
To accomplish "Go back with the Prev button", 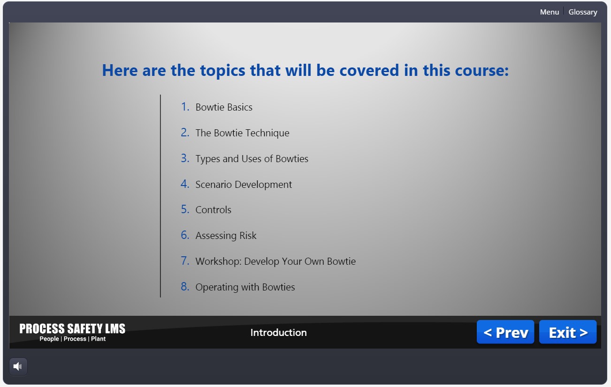I will point(505,332).
